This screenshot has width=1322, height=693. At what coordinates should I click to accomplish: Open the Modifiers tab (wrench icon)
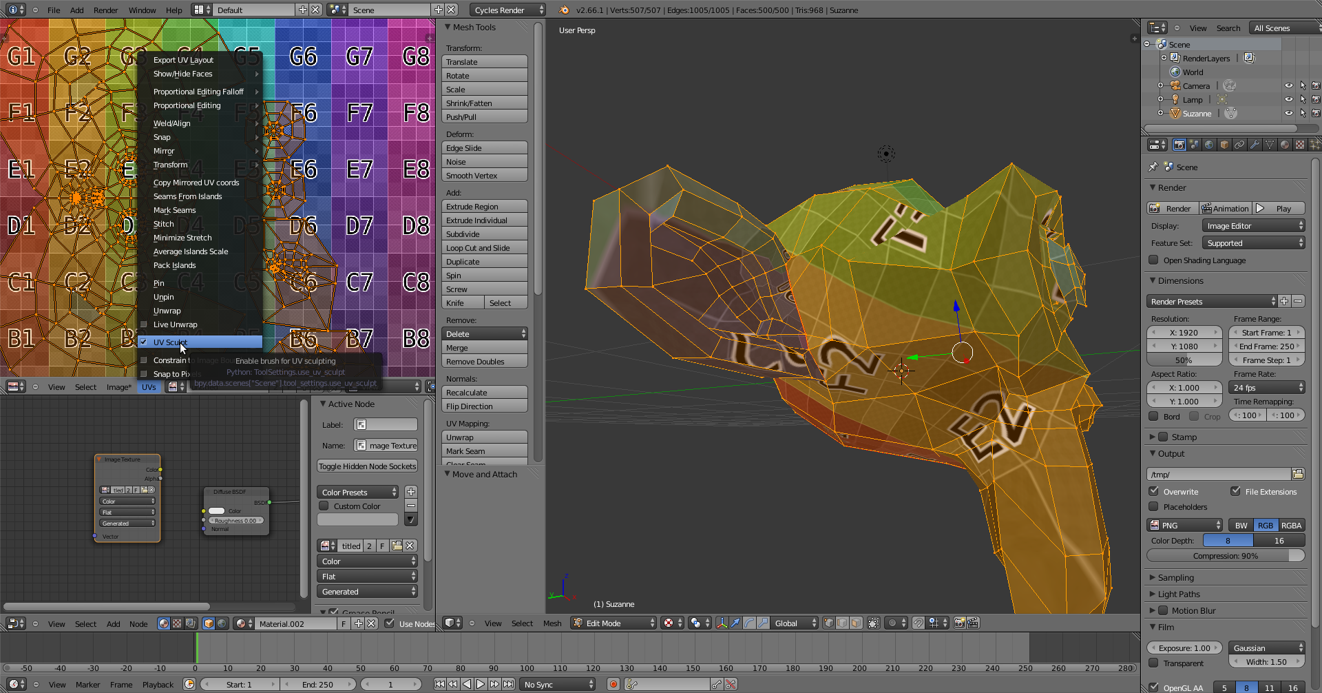pyautogui.click(x=1255, y=145)
